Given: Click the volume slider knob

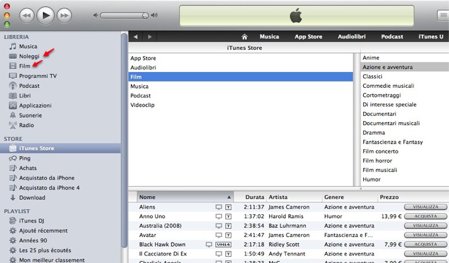Looking at the screenshot, I should (x=145, y=15).
